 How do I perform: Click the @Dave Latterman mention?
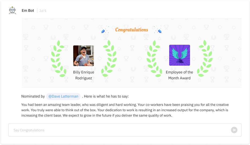pyautogui.click(x=63, y=96)
